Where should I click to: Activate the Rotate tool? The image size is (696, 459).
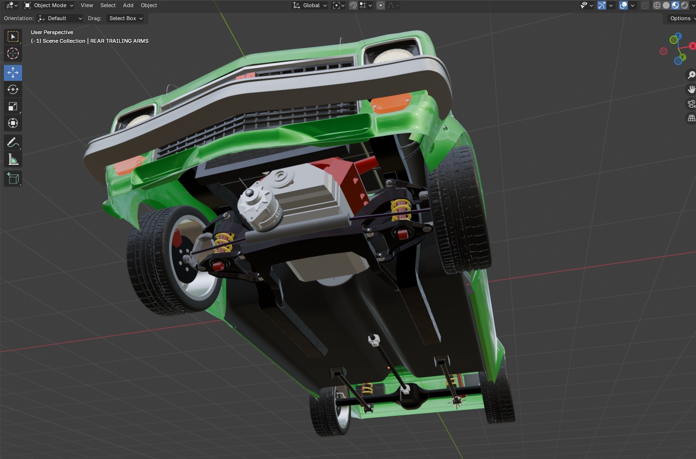[x=13, y=89]
